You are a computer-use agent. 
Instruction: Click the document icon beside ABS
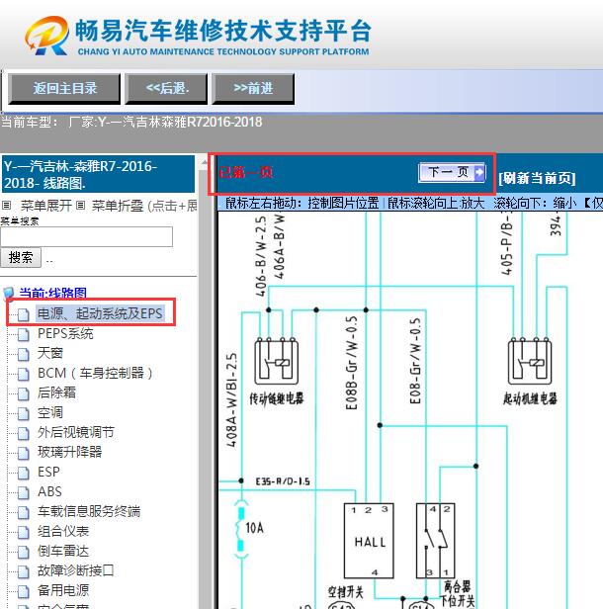coord(24,493)
